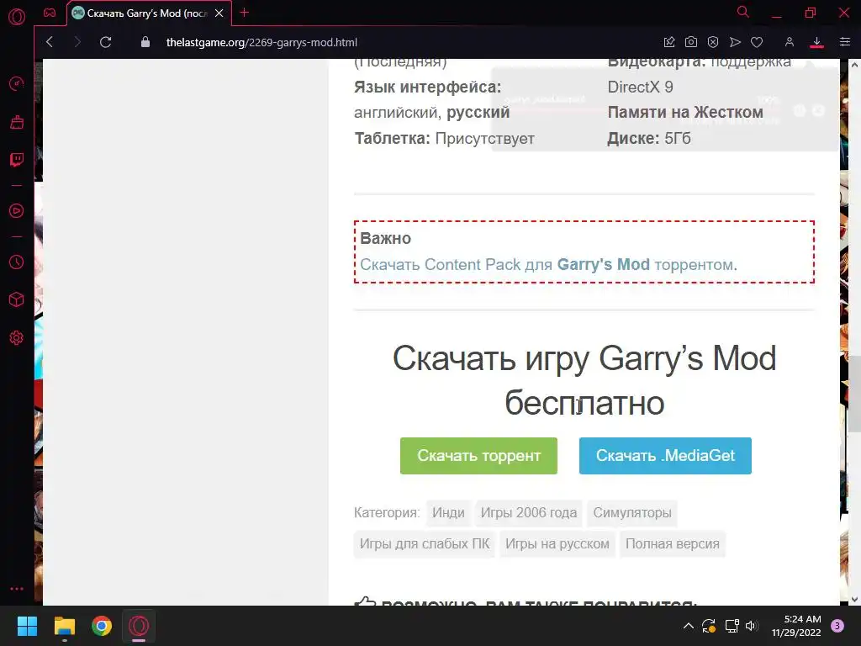
Task: Open sidebar setup three-dots icon
Action: point(17,589)
